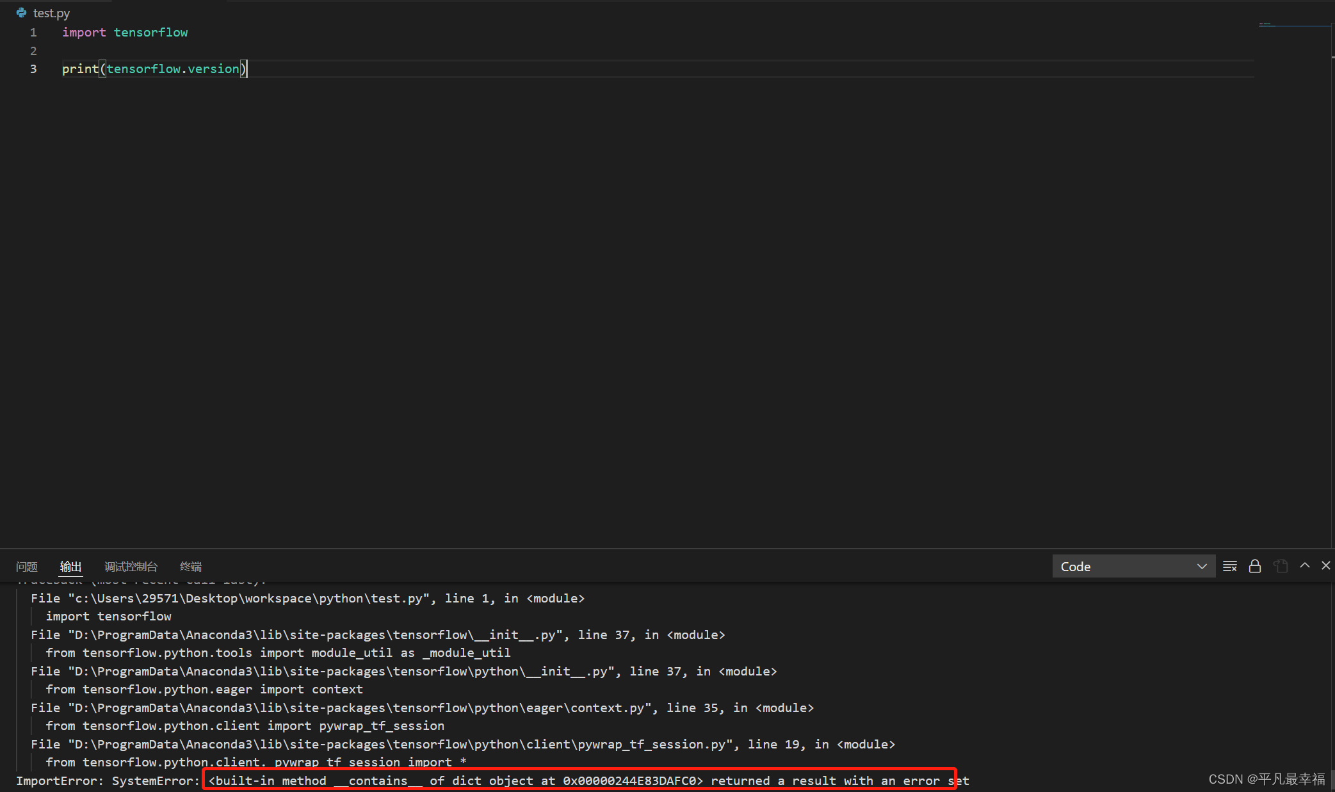
Task: Select the 输出 (Output) tab
Action: click(x=70, y=567)
